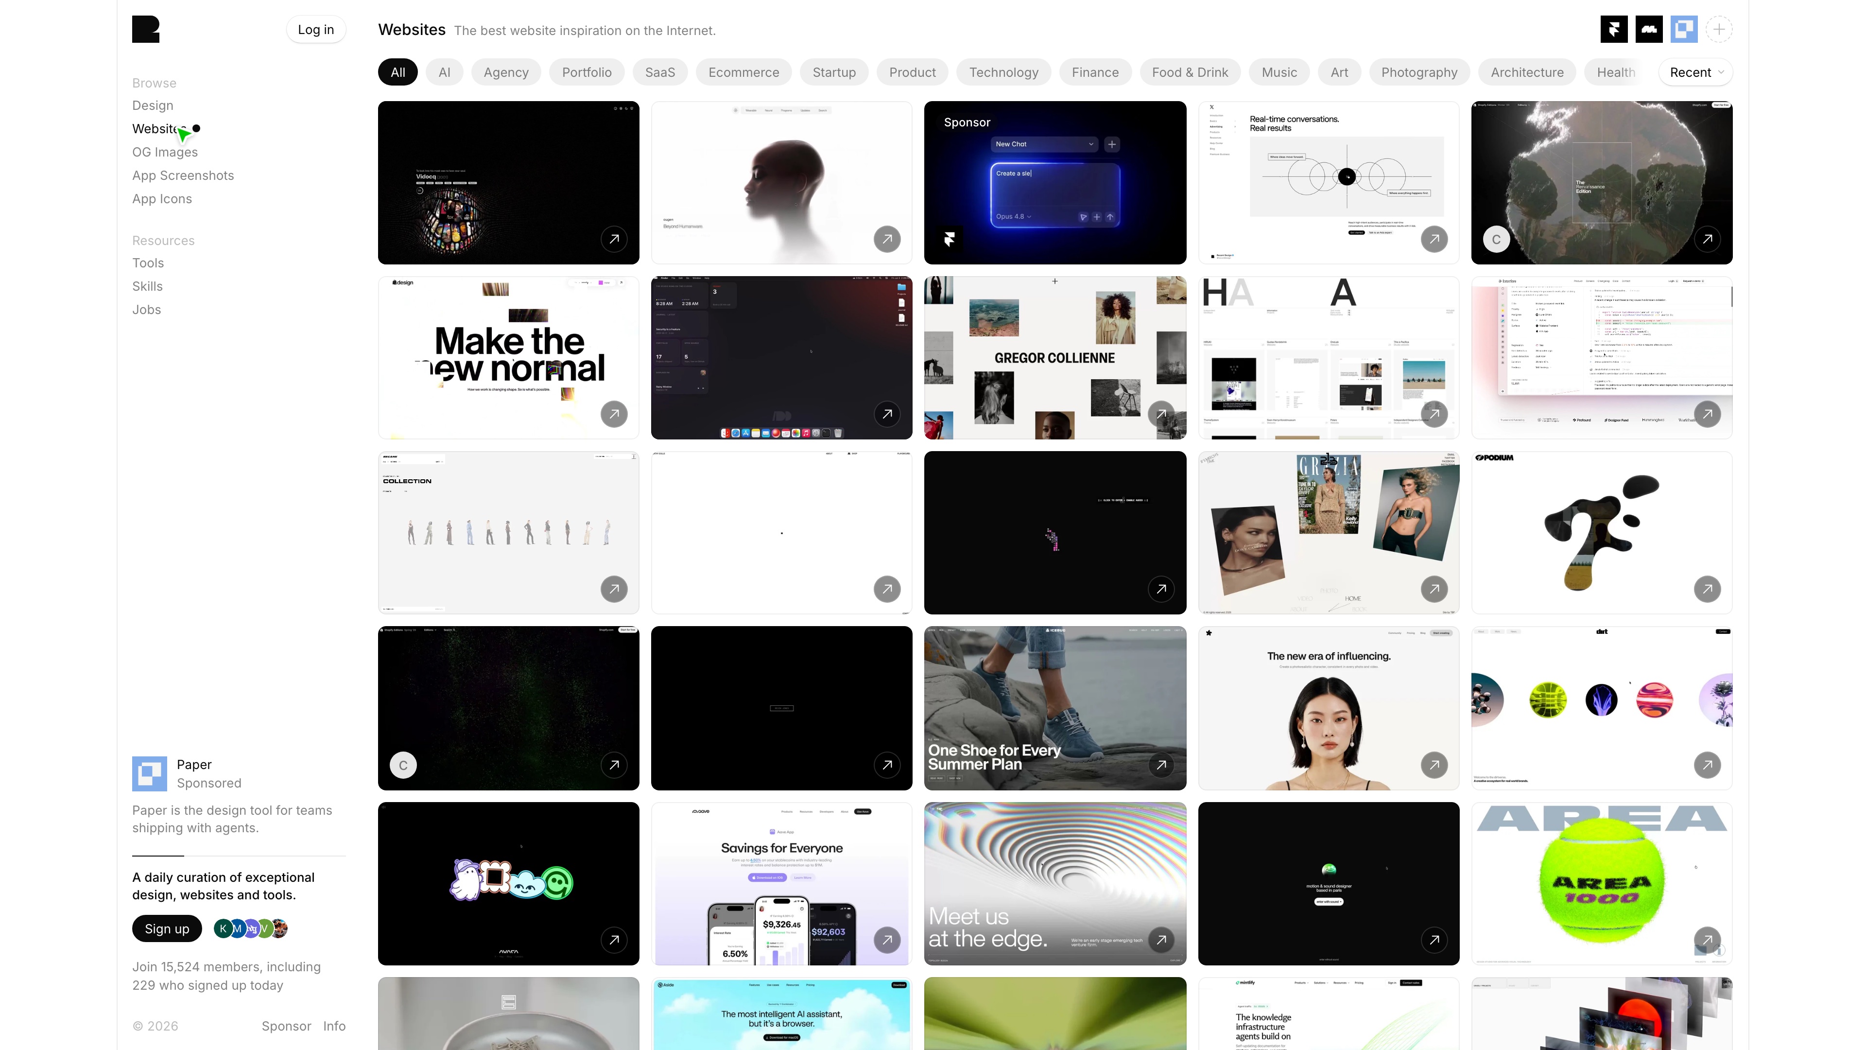This screenshot has height=1050, width=1866.
Task: Filter by SaaS category
Action: (x=660, y=72)
